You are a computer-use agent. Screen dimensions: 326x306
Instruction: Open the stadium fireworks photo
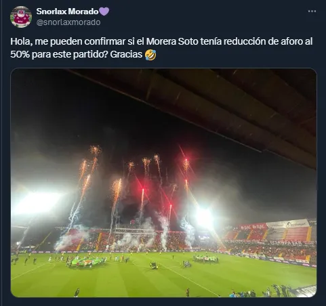163,183
